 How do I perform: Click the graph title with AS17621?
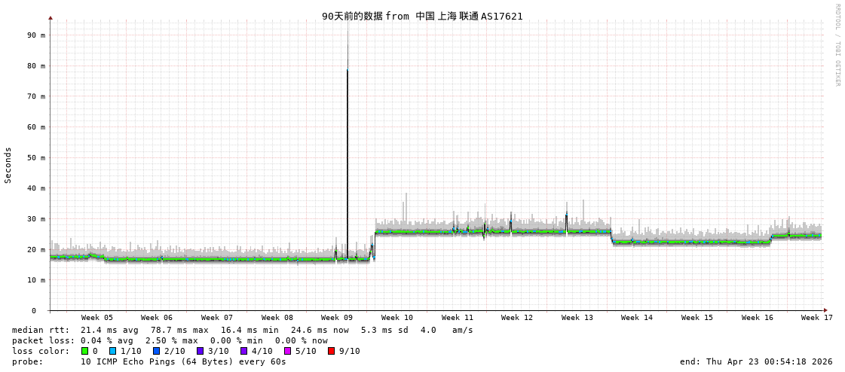click(x=422, y=16)
